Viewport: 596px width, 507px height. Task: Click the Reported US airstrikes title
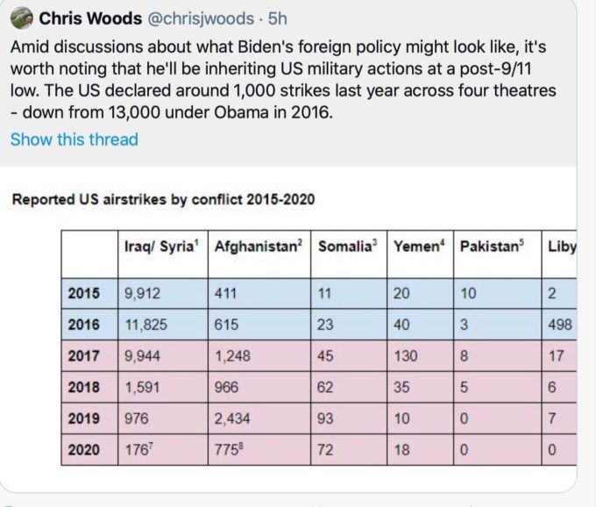click(163, 200)
